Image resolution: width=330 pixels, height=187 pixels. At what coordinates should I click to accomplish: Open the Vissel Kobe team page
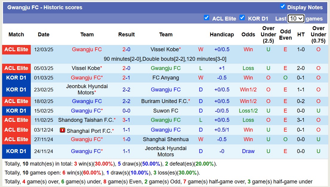(164, 49)
